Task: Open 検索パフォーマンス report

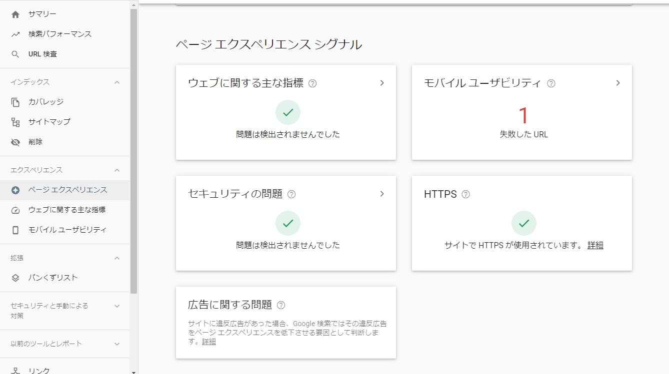Action: click(x=64, y=34)
